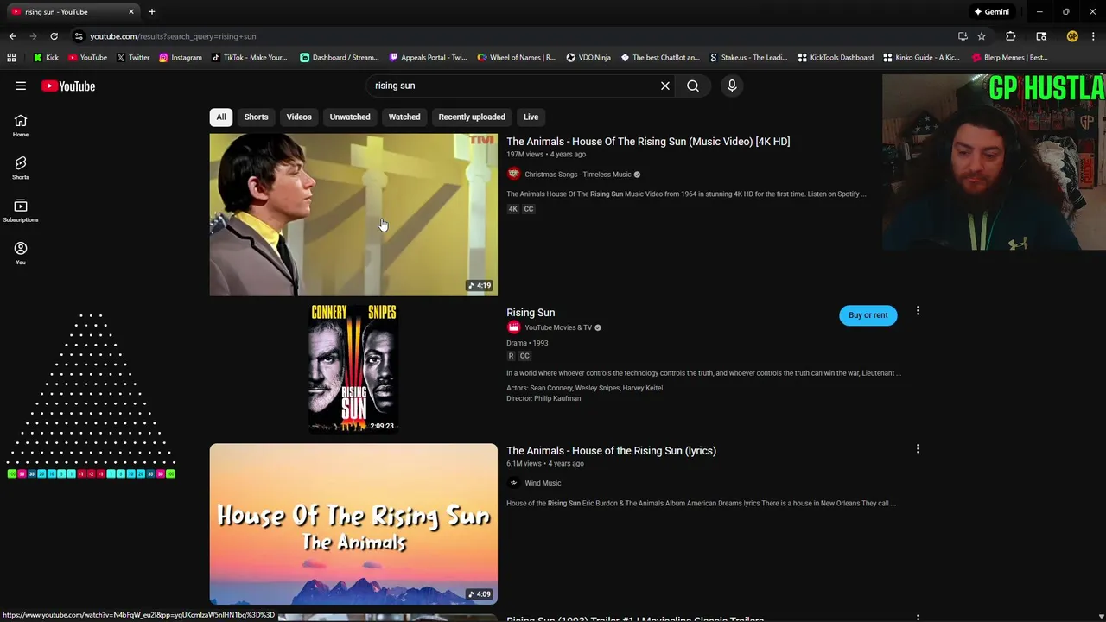
Task: Click the magnifier search button
Action: click(x=693, y=86)
